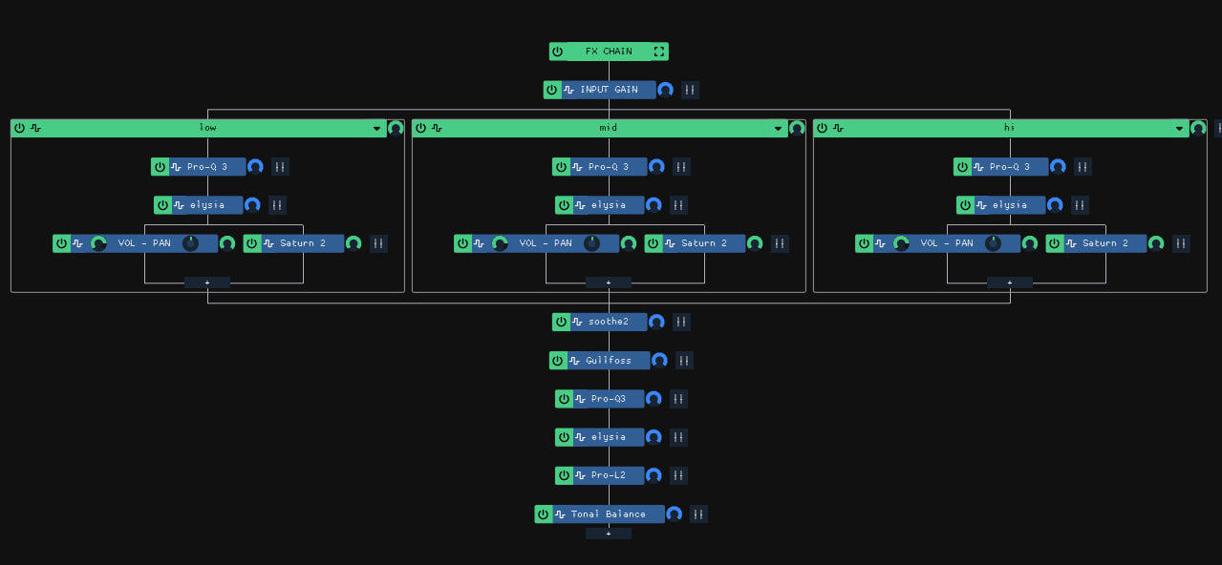Toggle the FX CHAIN power button
Viewport: 1222px width, 565px height.
tap(558, 52)
